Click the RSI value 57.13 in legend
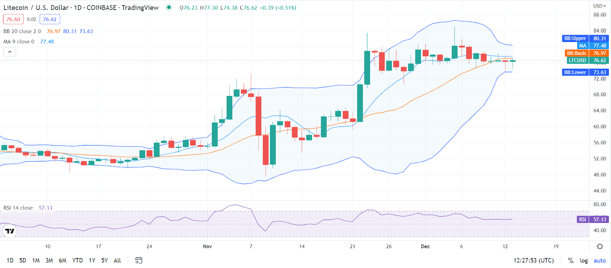611x268 pixels. (45, 208)
